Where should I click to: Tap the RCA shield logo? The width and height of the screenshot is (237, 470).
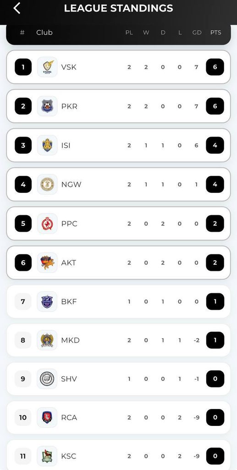[47, 418]
